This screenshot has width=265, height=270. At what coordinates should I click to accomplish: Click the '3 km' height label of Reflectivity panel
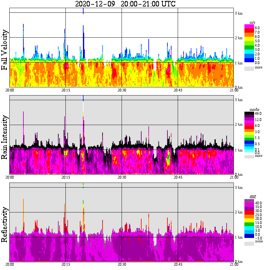239,188
